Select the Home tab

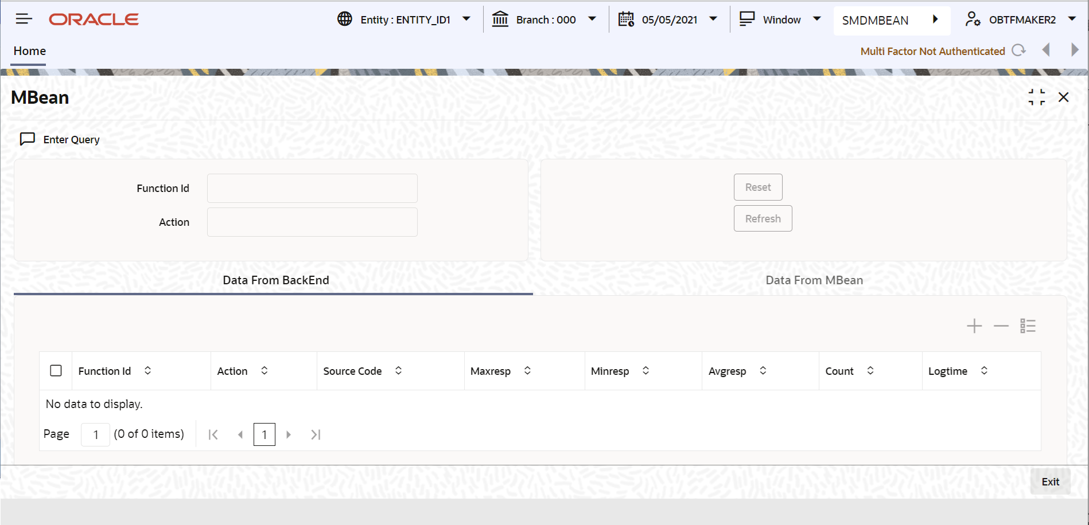point(29,50)
